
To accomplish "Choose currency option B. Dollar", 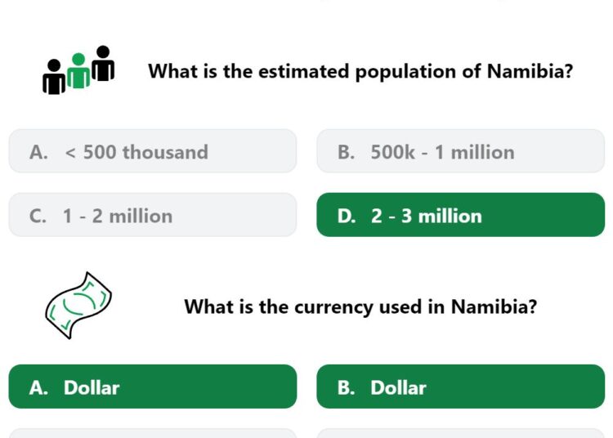I will pyautogui.click(x=460, y=387).
